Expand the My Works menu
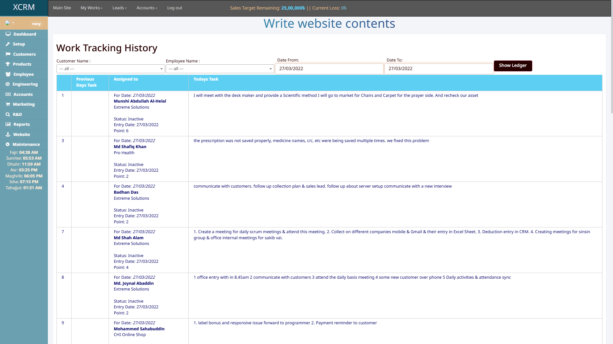Screen dimensions: 613x344 coord(91,8)
